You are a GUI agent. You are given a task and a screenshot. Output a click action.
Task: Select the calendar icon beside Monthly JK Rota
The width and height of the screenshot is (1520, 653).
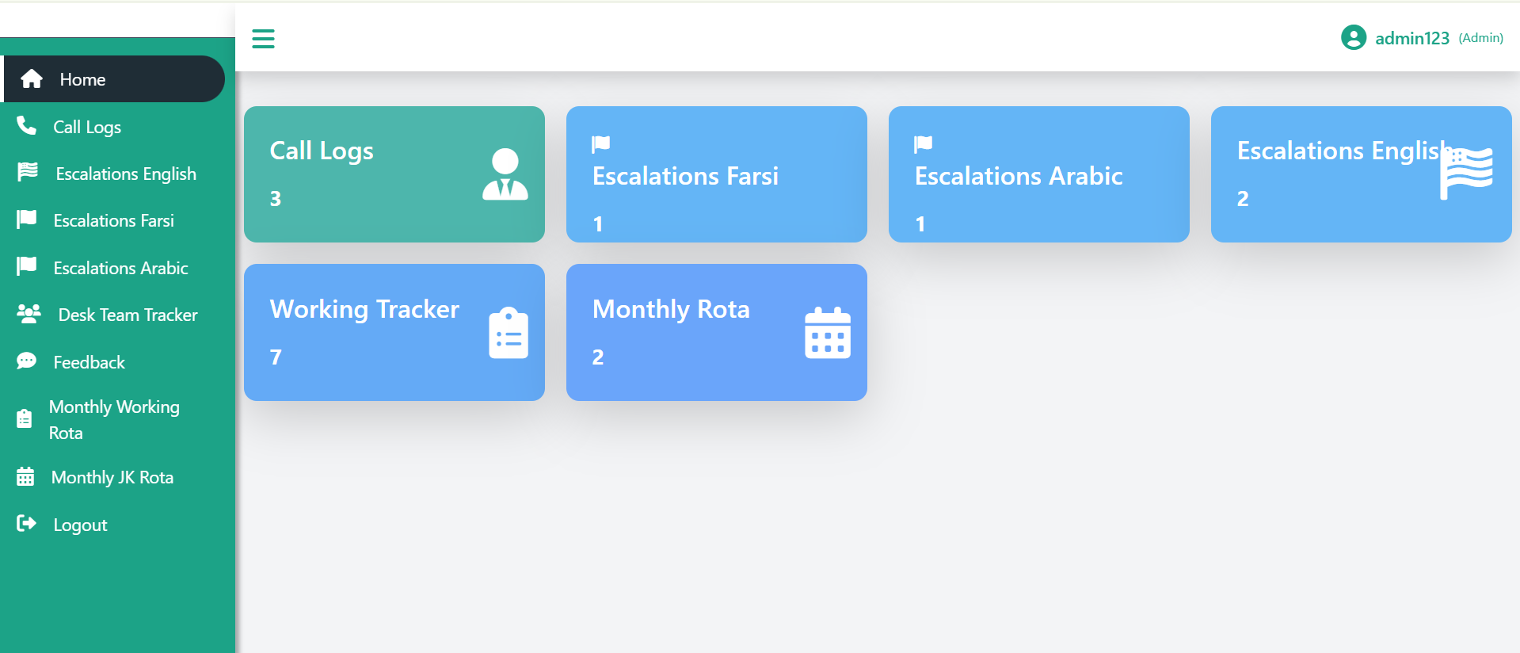(26, 476)
